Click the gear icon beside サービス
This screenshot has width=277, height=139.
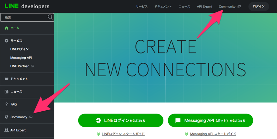tap(7, 41)
